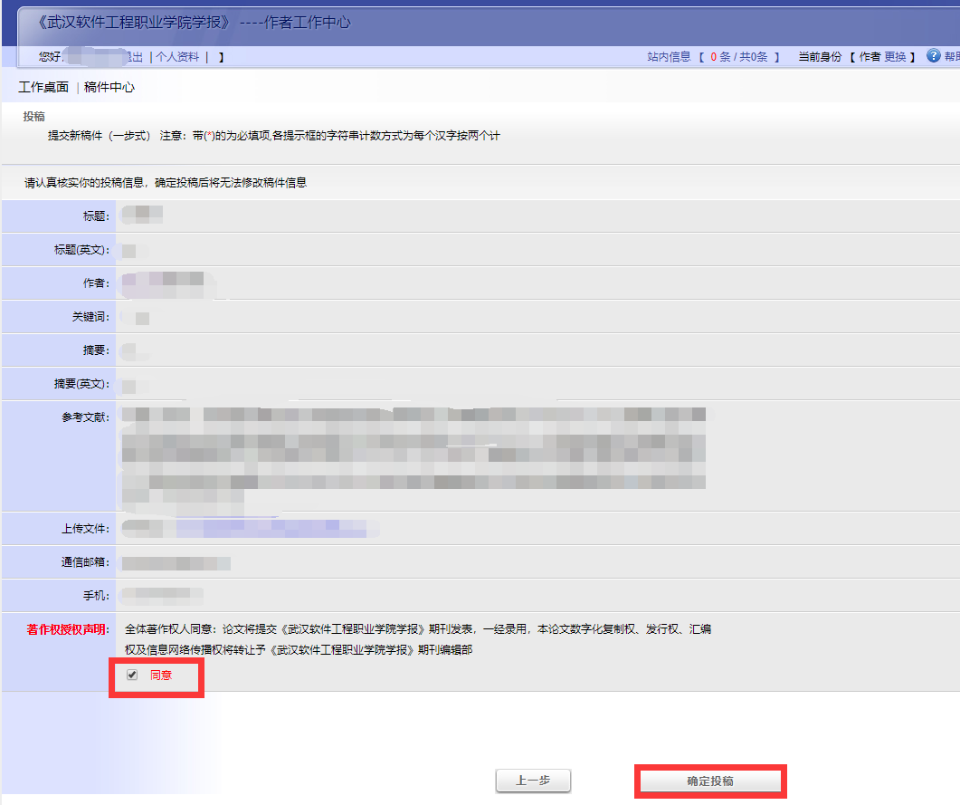
Task: Switch to the 工作桌面 tab
Action: point(43,87)
